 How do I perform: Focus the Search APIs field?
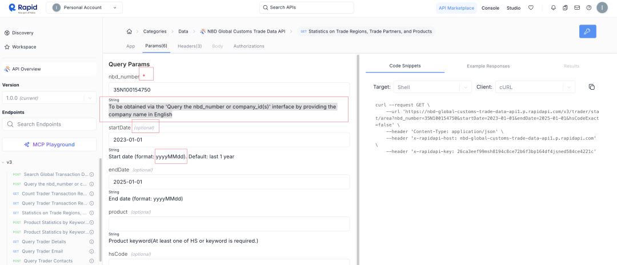click(x=307, y=7)
